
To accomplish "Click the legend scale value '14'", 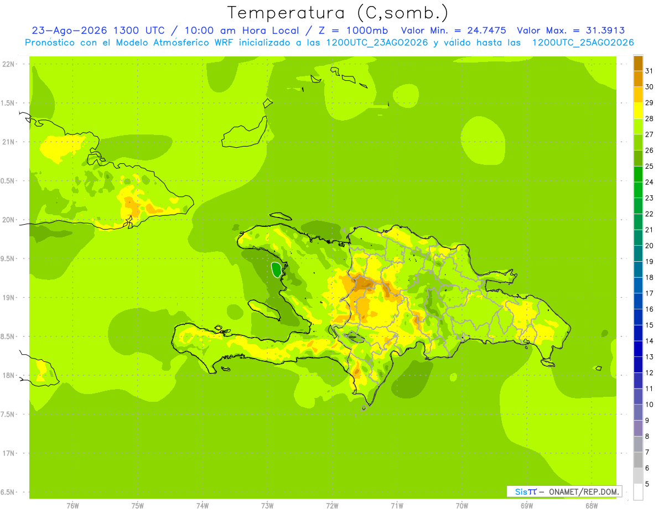I will tap(650, 341).
